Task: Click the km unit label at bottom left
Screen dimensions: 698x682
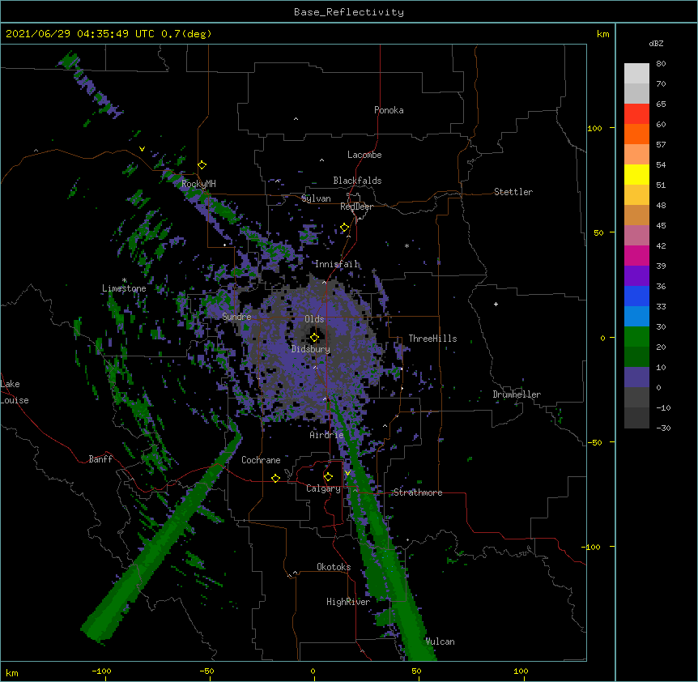Action: (12, 672)
